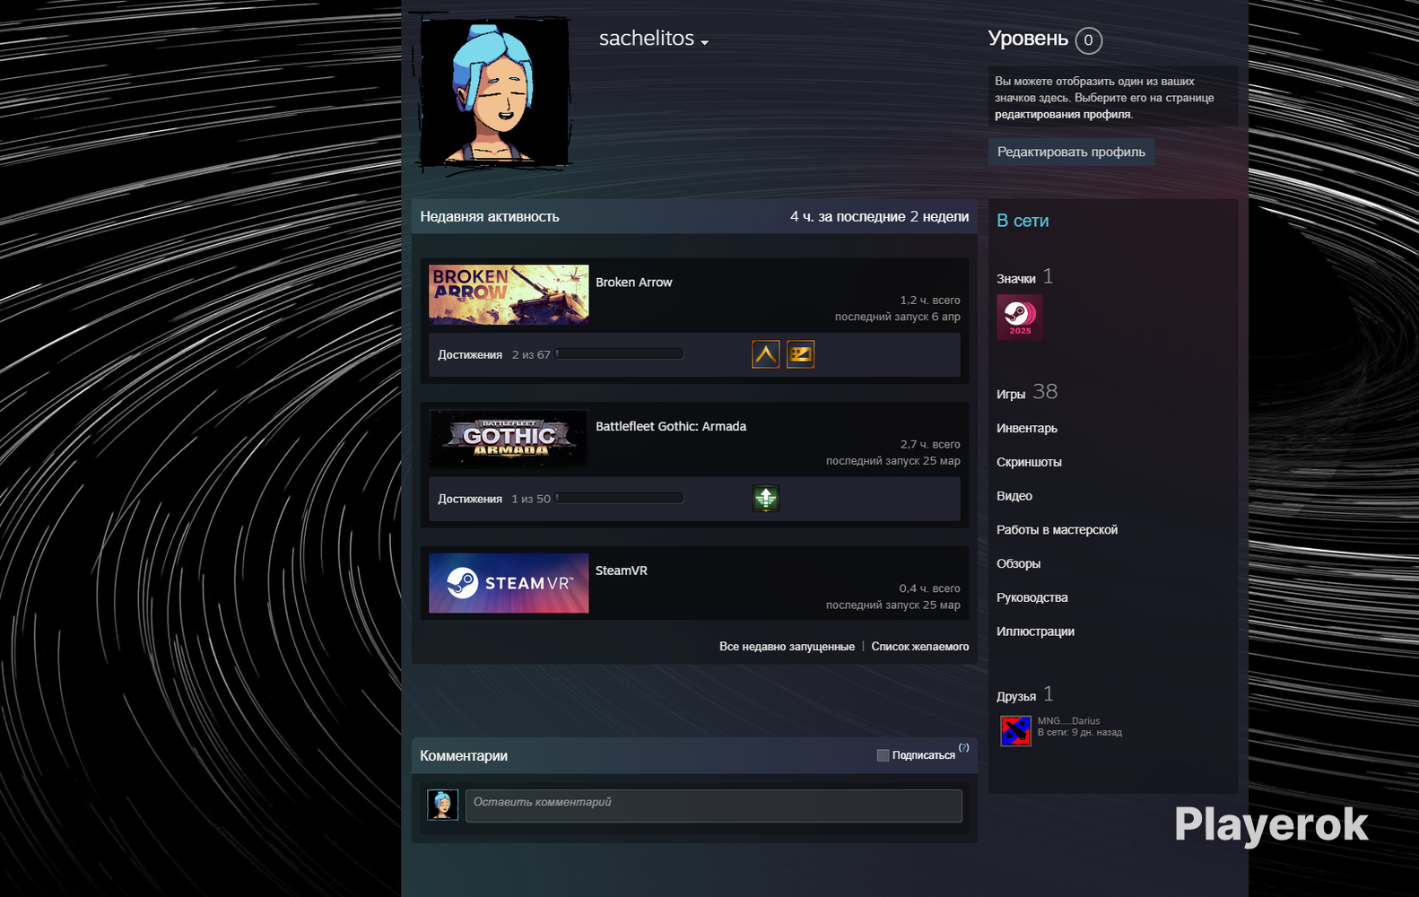Open Достижения for Broken Arrow
Screen dimensions: 1419x897
point(470,355)
